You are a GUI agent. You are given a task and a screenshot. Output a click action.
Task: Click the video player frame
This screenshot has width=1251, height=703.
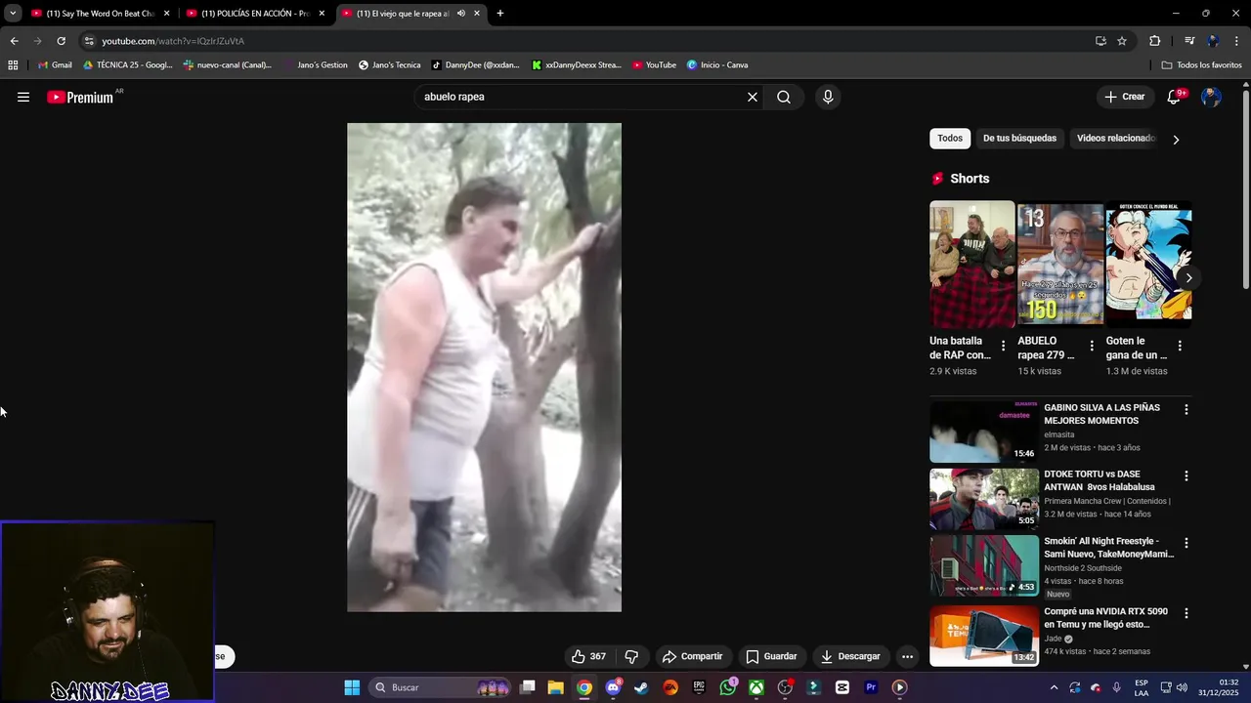(484, 367)
